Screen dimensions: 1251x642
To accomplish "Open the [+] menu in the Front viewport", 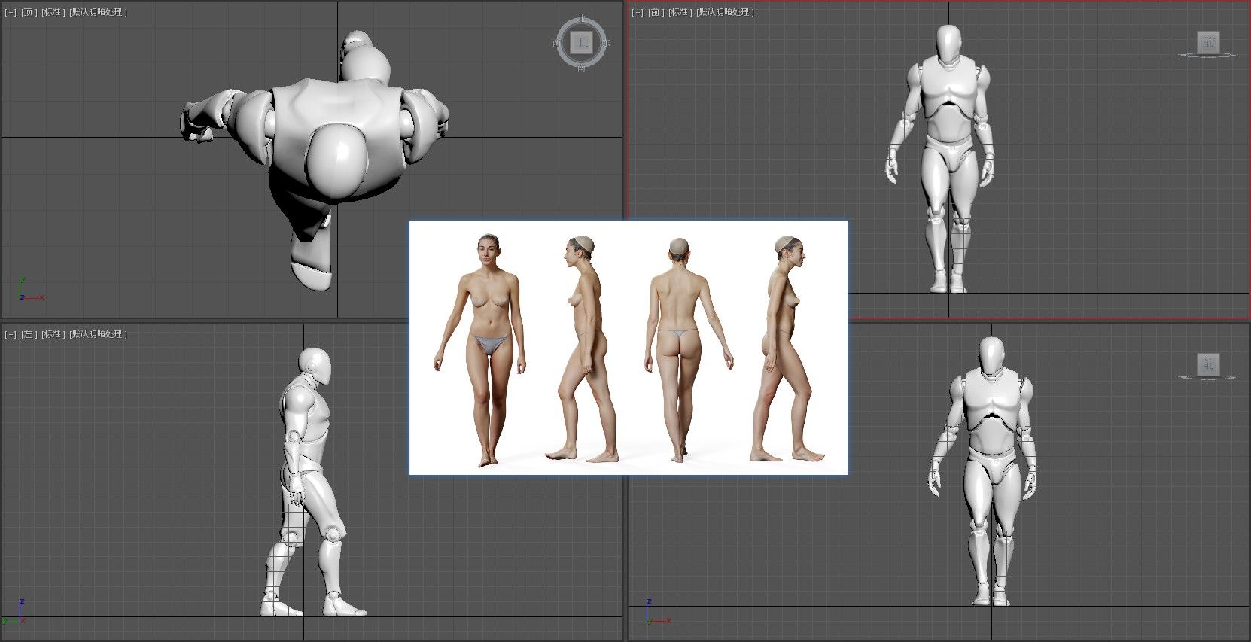I will (638, 12).
